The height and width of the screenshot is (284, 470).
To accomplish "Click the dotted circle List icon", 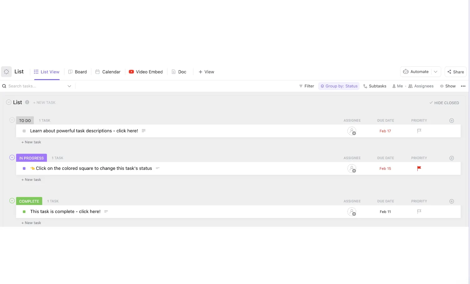I will coord(6,72).
